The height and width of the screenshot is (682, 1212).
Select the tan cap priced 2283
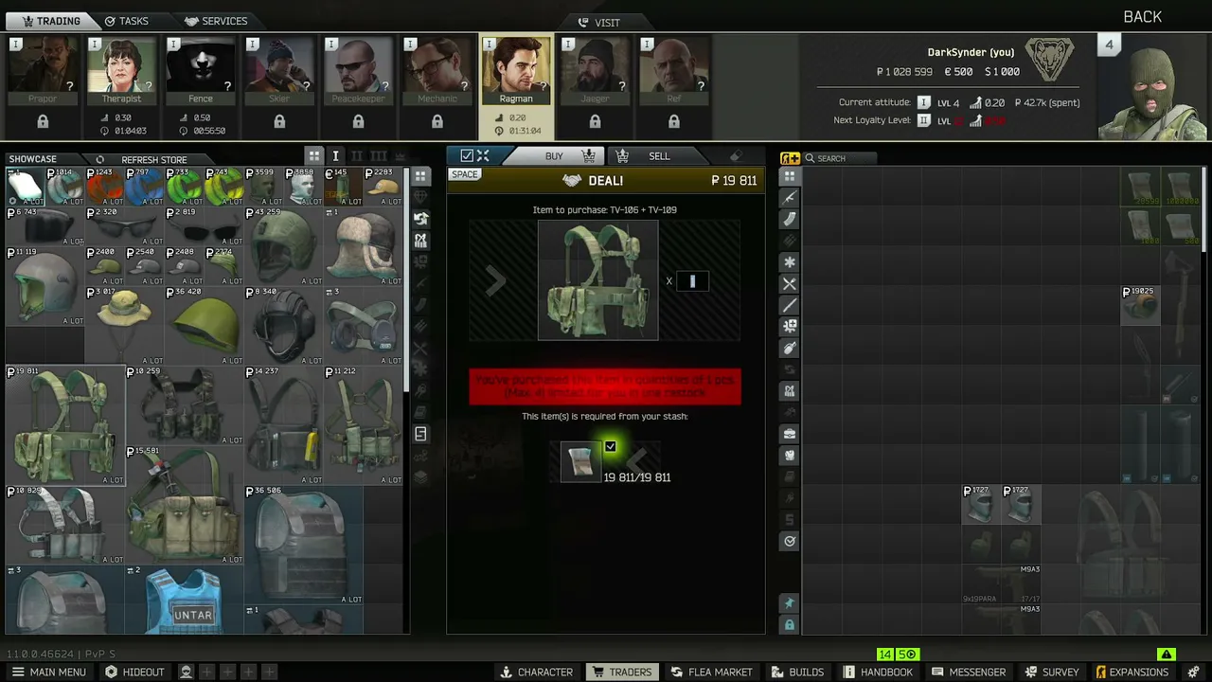click(383, 187)
